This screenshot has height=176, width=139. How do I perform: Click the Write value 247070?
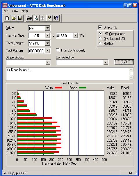click(112, 128)
